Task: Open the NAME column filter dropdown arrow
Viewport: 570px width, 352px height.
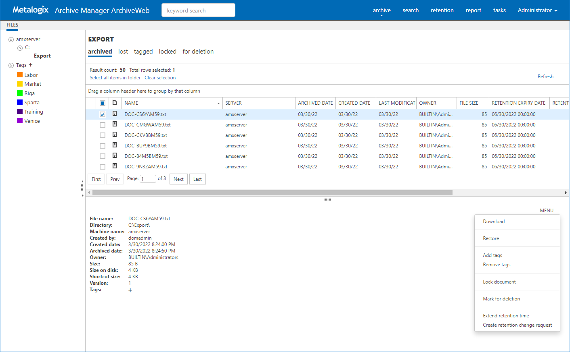Action: pyautogui.click(x=218, y=104)
